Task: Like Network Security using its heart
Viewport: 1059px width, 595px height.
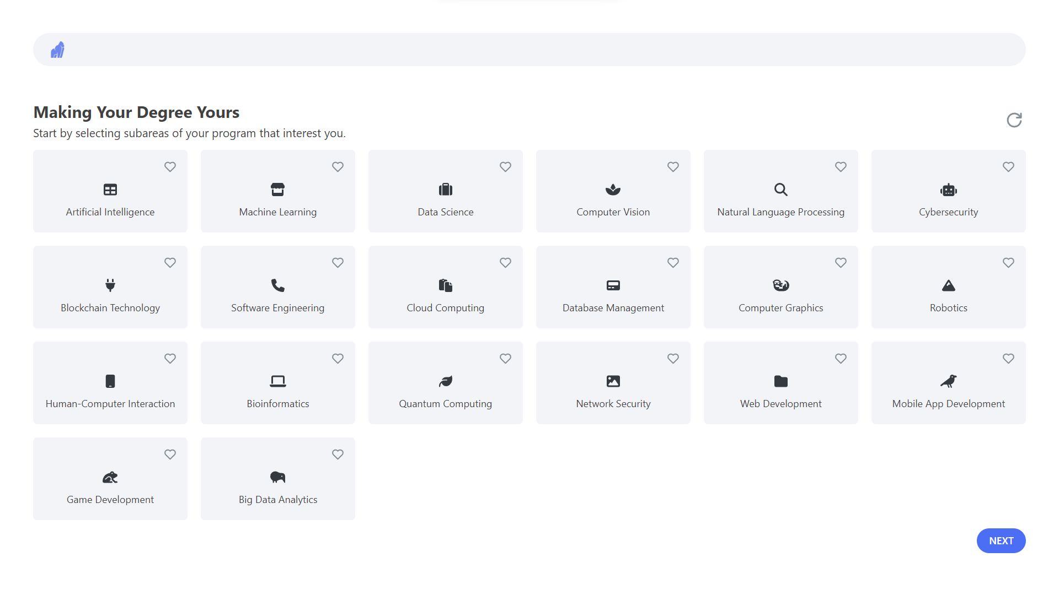Action: point(673,359)
